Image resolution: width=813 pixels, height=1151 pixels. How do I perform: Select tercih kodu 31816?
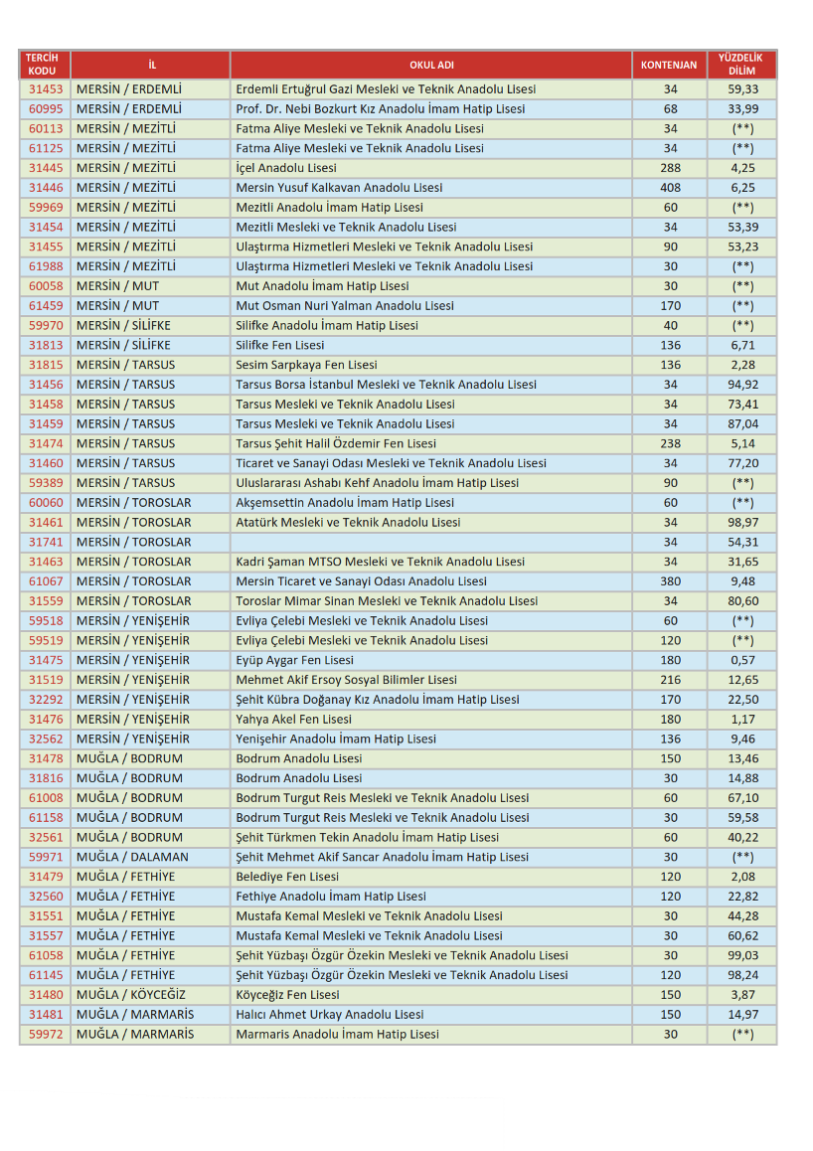[x=47, y=779]
